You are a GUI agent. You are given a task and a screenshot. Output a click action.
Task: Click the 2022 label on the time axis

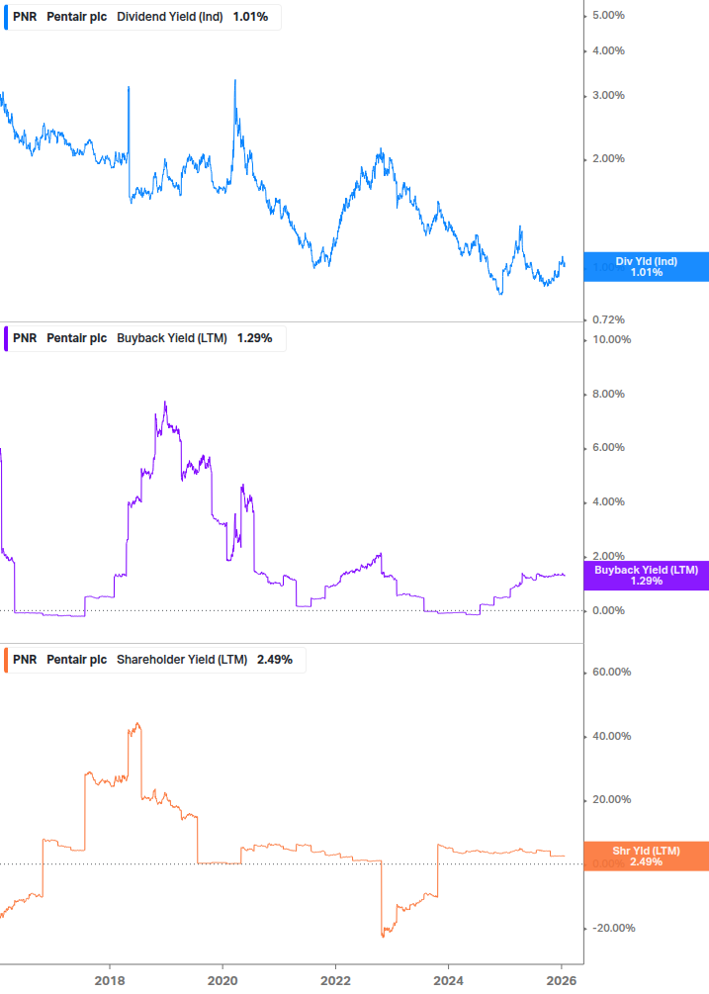(335, 981)
